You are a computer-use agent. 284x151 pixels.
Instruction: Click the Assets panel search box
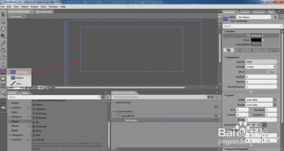[x=54, y=97]
